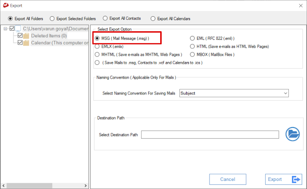This screenshot has width=307, height=189.
Task: Select the Calendar (This computer) tree row
Action: (x=59, y=43)
